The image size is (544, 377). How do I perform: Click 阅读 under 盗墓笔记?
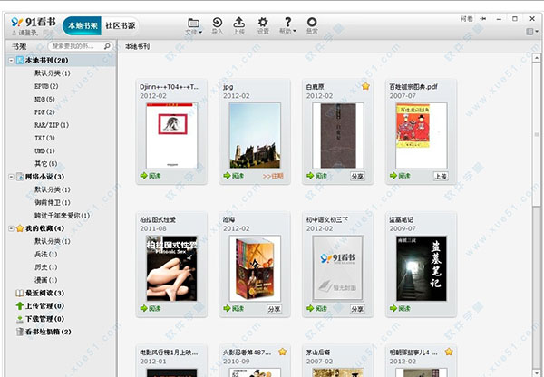(x=401, y=308)
